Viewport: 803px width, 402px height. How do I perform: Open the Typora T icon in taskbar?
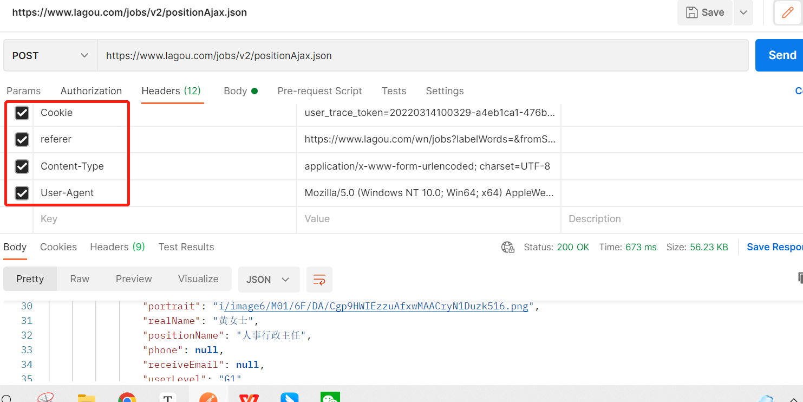(x=168, y=397)
